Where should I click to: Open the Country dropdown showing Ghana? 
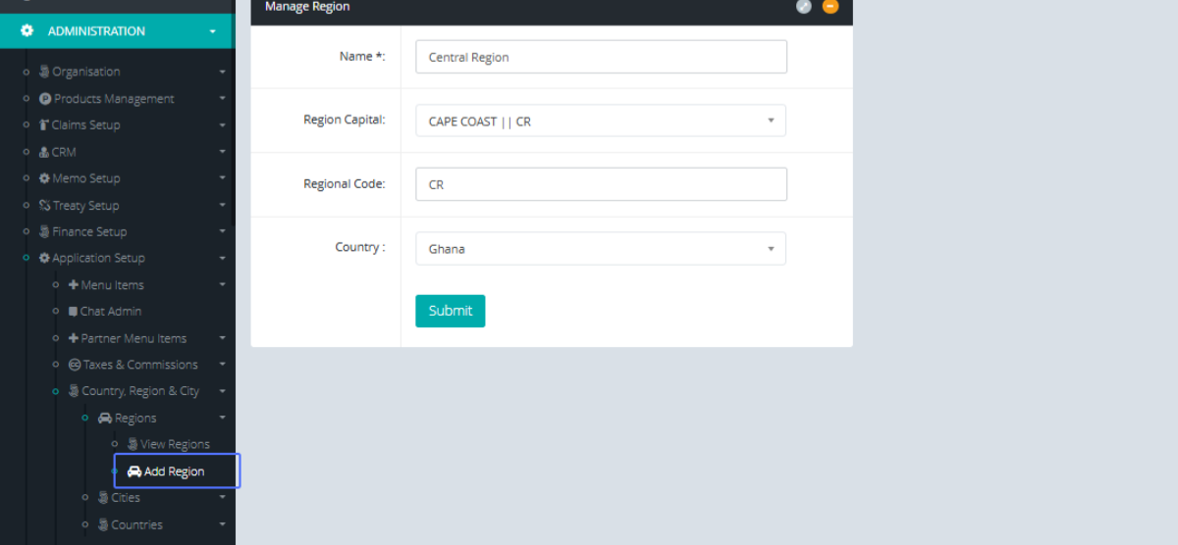point(601,249)
